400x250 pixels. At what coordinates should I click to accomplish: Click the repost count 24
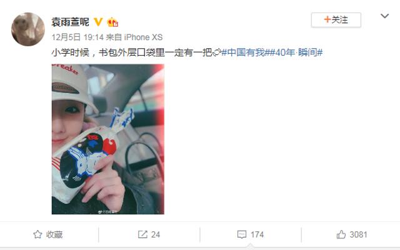point(156,234)
